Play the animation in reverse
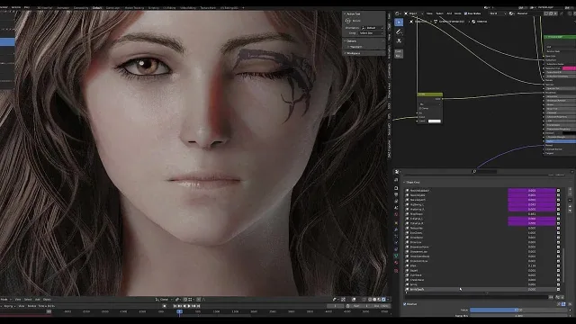 (x=184, y=306)
